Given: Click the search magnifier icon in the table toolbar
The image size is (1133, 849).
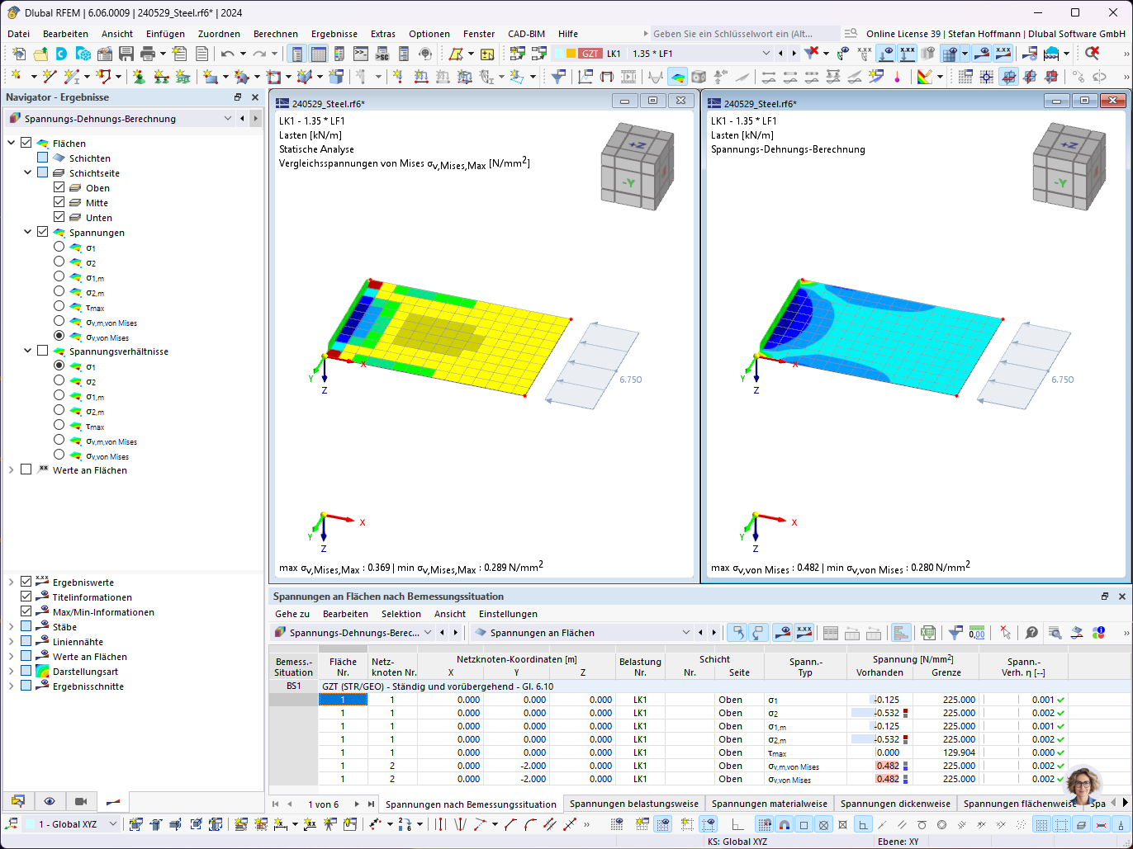Looking at the screenshot, I should [1055, 633].
